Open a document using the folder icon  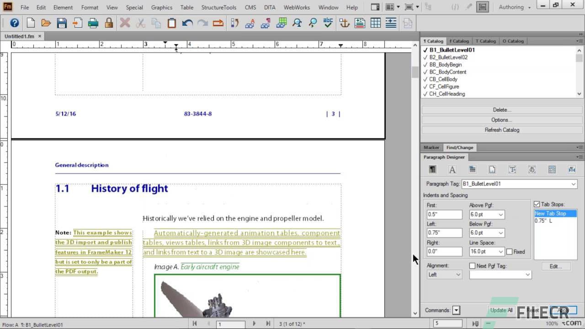click(x=45, y=23)
